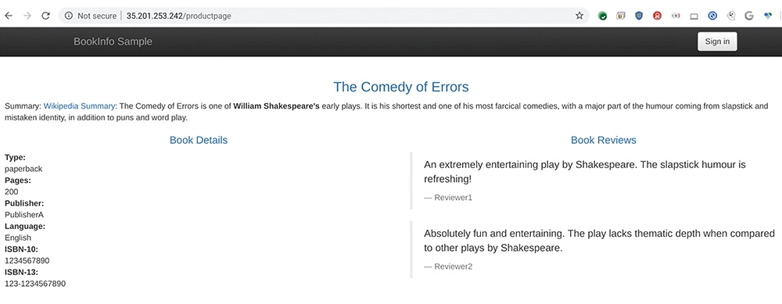Click the blue circular extension icon
The image size is (782, 304).
712,16
